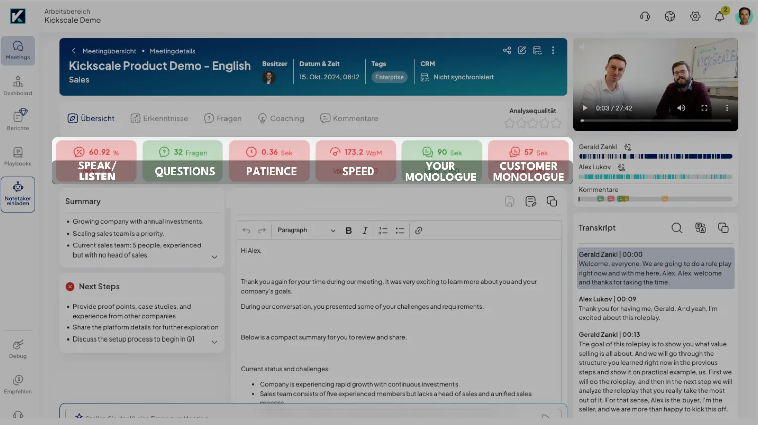Open the headset support icon

[645, 16]
